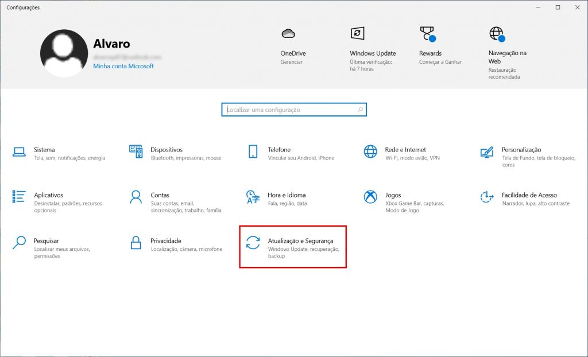The height and width of the screenshot is (357, 588).
Task: Click the Alvaro profile picture
Action: tap(64, 53)
